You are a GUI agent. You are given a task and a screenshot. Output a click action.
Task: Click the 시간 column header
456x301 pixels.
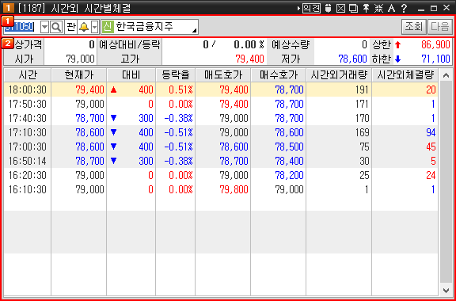28,75
